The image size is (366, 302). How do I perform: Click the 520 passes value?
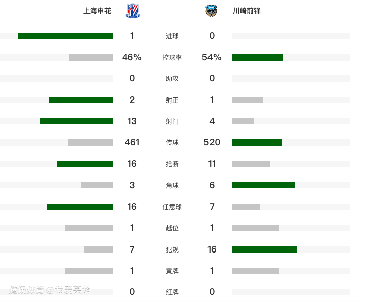212,142
